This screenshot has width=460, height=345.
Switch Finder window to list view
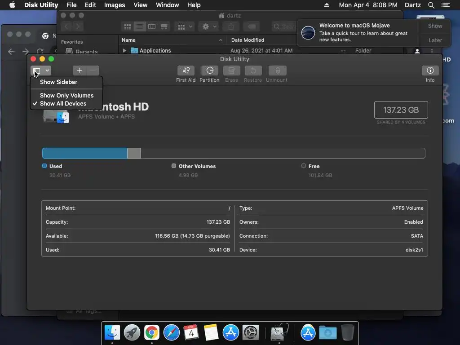point(140,27)
